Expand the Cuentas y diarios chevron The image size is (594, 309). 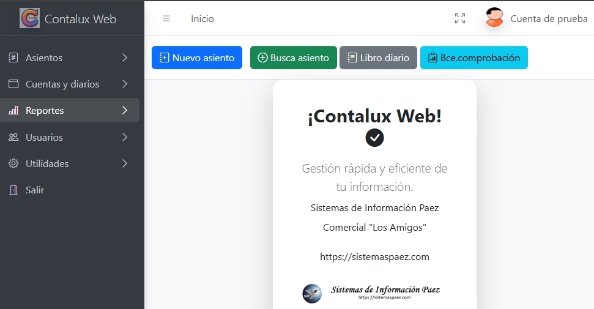point(125,84)
